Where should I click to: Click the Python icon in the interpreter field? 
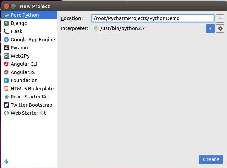click(96, 28)
